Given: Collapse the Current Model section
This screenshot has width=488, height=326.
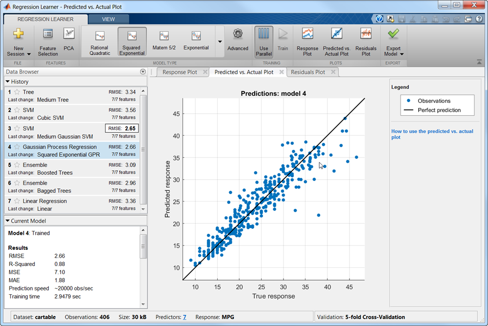Looking at the screenshot, I should [x=8, y=221].
